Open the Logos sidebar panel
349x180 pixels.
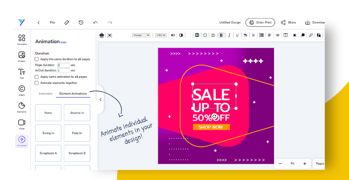click(x=22, y=91)
